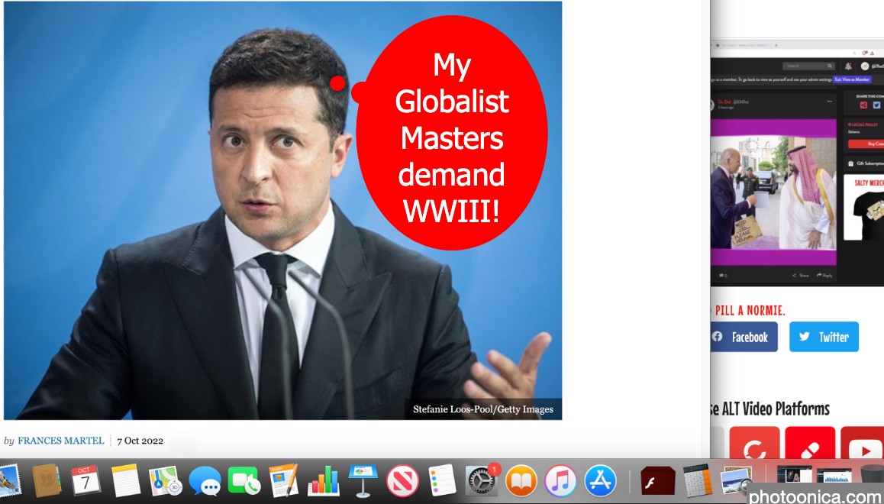The width and height of the screenshot is (884, 504).
Task: Open Keynote from the Dock
Action: click(x=363, y=481)
